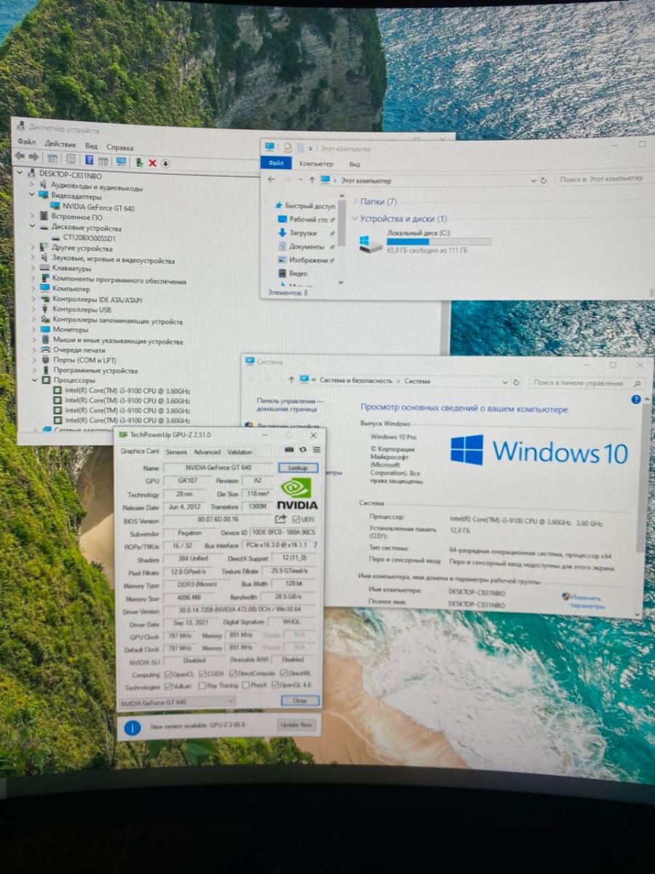Click the search magnifier in System window
The width and height of the screenshot is (655, 874).
click(x=637, y=383)
